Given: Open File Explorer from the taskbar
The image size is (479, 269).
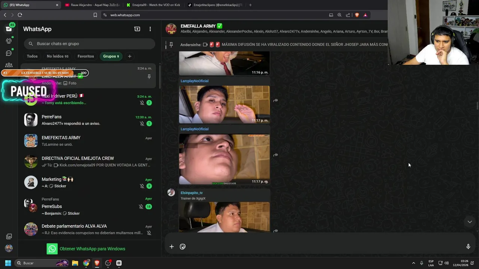Looking at the screenshot, I should [x=75, y=263].
